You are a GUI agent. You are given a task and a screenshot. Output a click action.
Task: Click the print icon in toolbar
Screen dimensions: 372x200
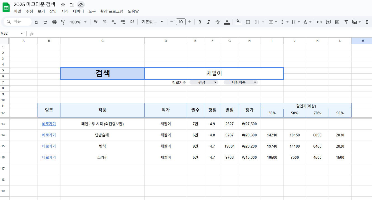pos(54,22)
